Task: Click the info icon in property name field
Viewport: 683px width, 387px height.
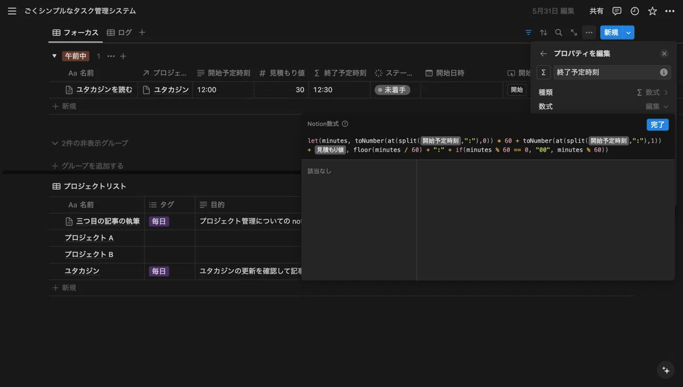Action: point(664,72)
